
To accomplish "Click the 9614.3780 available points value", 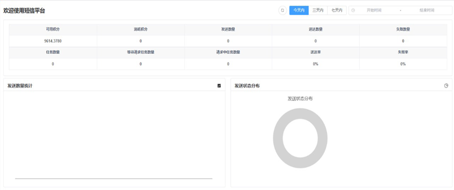I will pos(53,41).
